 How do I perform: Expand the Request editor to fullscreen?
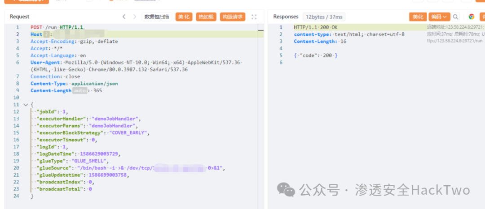[x=254, y=17]
